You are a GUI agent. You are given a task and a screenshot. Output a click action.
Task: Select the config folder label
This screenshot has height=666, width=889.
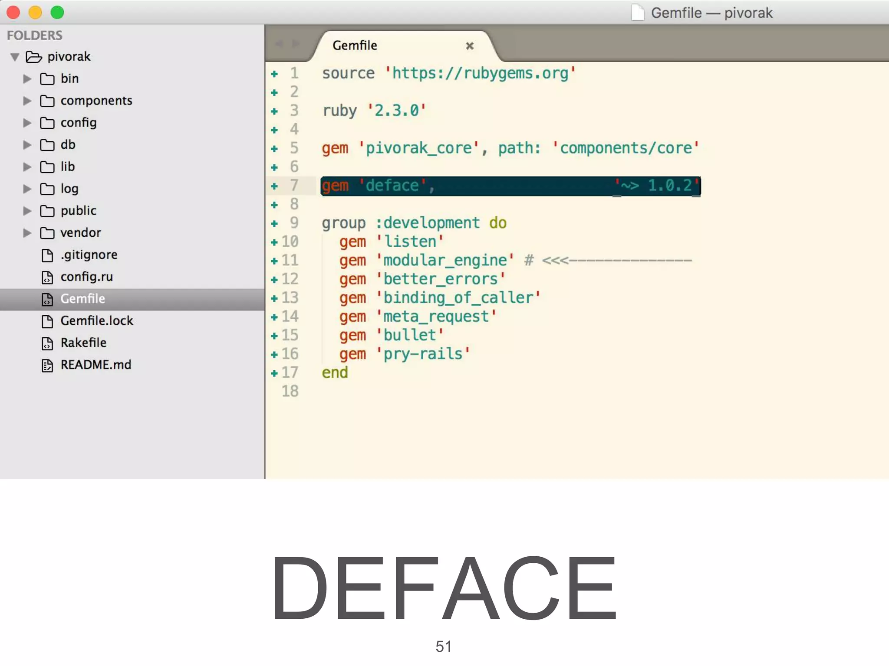[79, 123]
